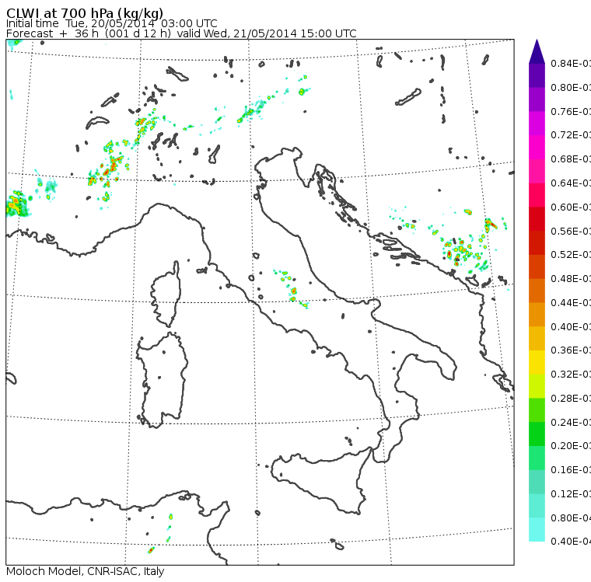Screen dimensions: 591x582
Task: Click the Sicily island outline on the map
Action: [320, 479]
